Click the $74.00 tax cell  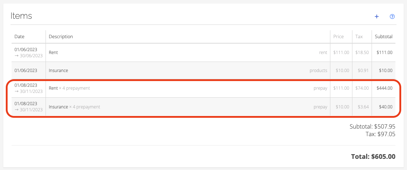click(362, 88)
